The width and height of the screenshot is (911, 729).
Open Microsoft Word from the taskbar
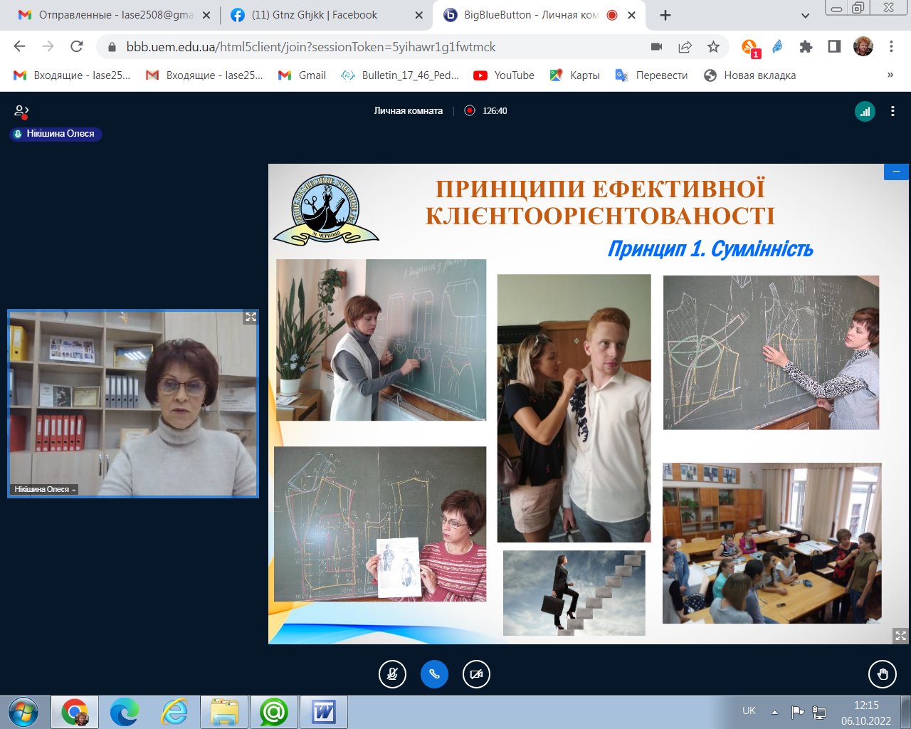pos(323,711)
